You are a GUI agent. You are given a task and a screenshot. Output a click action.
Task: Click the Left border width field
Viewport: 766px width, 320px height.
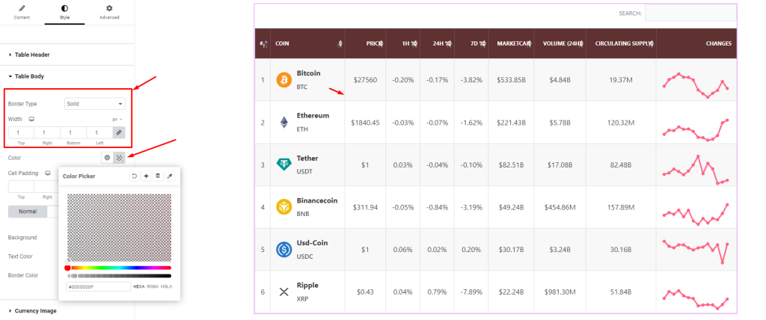pyautogui.click(x=99, y=132)
